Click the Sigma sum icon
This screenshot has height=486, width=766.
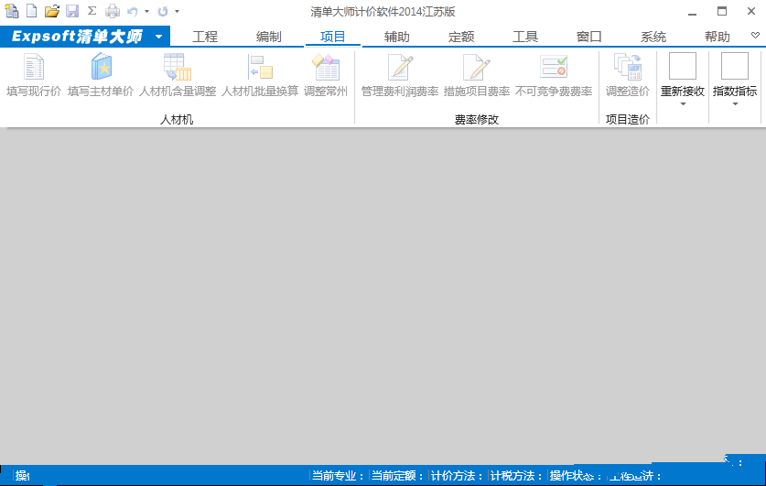(x=92, y=10)
